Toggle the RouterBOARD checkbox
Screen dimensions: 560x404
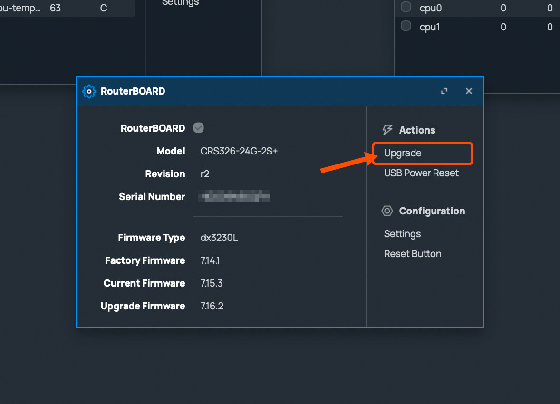pos(198,127)
